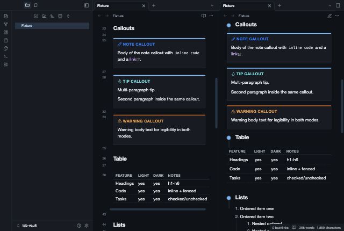
Task: Click the Tip Callout title in editor
Action: coord(136,81)
